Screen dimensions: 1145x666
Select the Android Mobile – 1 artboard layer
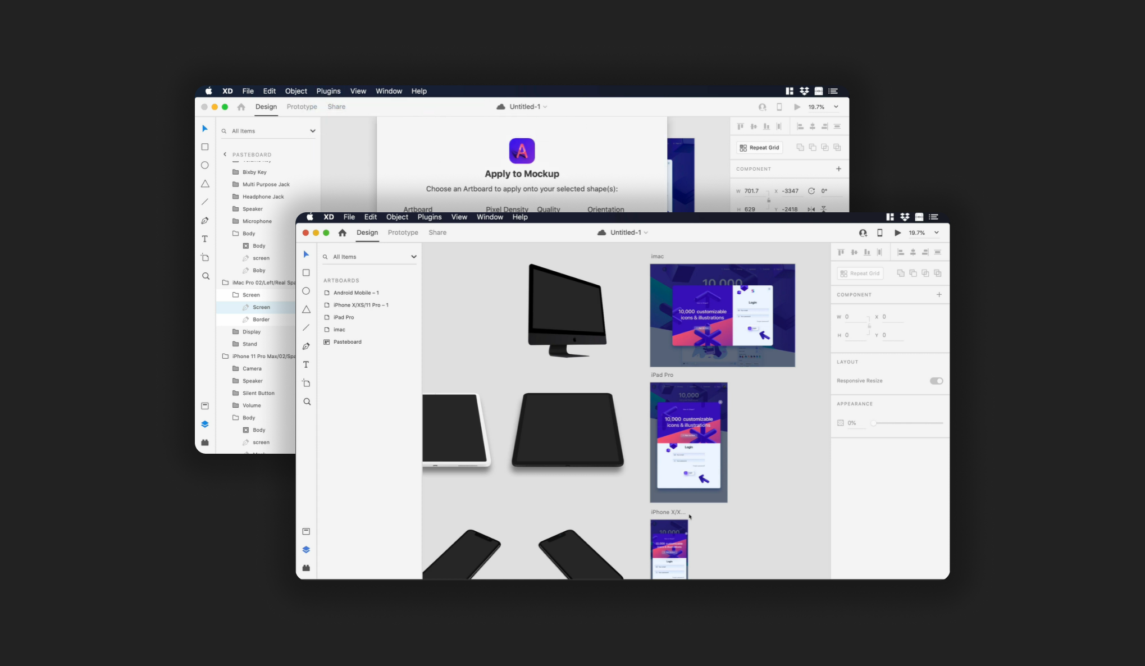click(x=356, y=293)
